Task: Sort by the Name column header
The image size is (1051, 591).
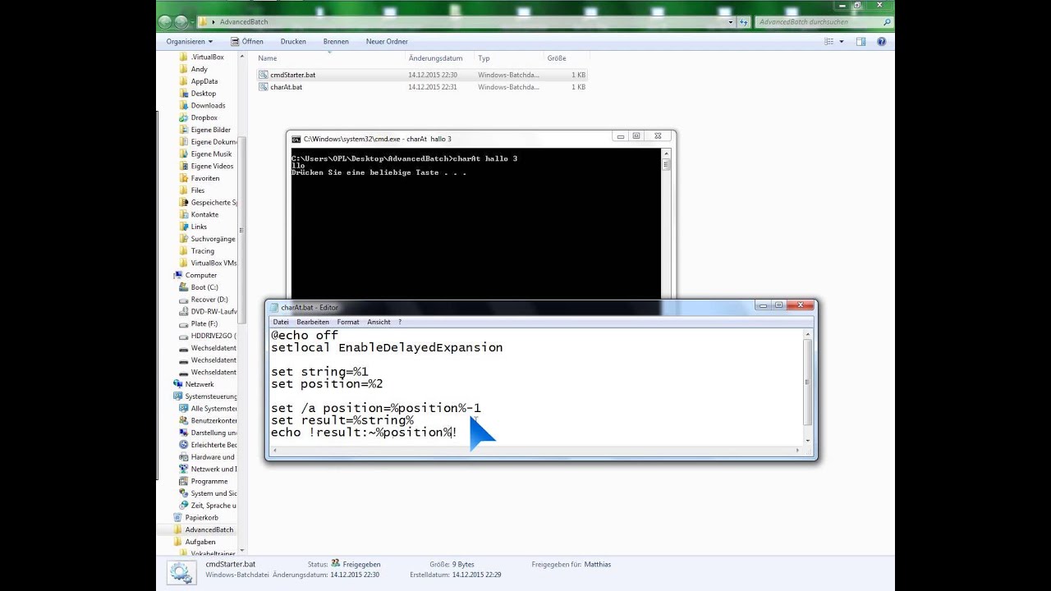Action: [x=330, y=58]
